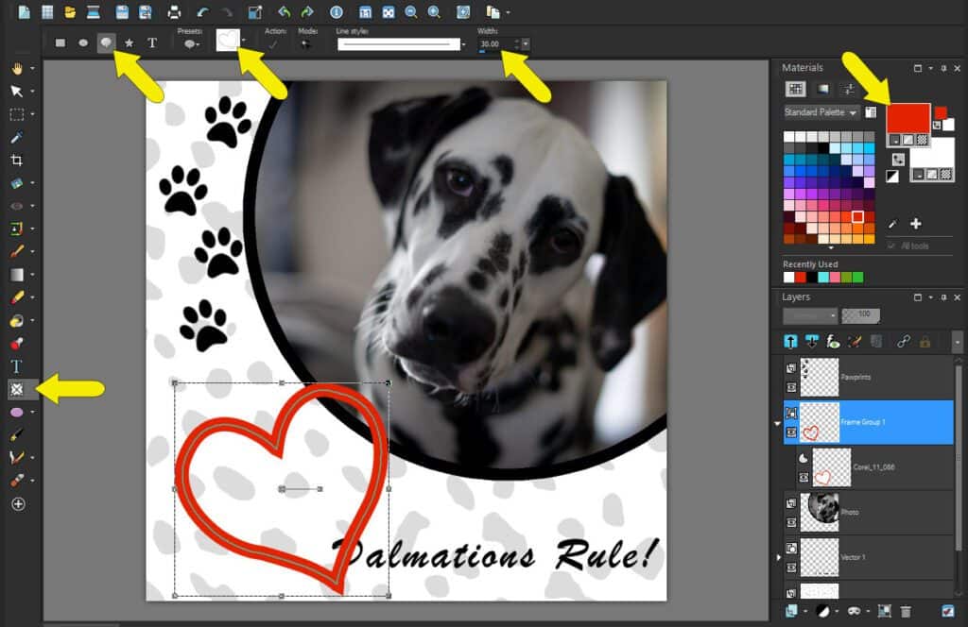Viewport: 968px width, 627px height.
Task: Click the New Layer button in Layers panel
Action: (x=791, y=611)
